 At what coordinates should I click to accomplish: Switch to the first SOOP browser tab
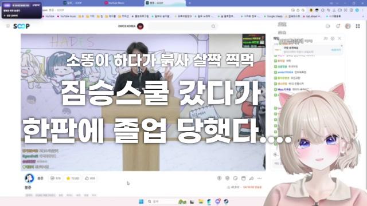coord(81,3)
